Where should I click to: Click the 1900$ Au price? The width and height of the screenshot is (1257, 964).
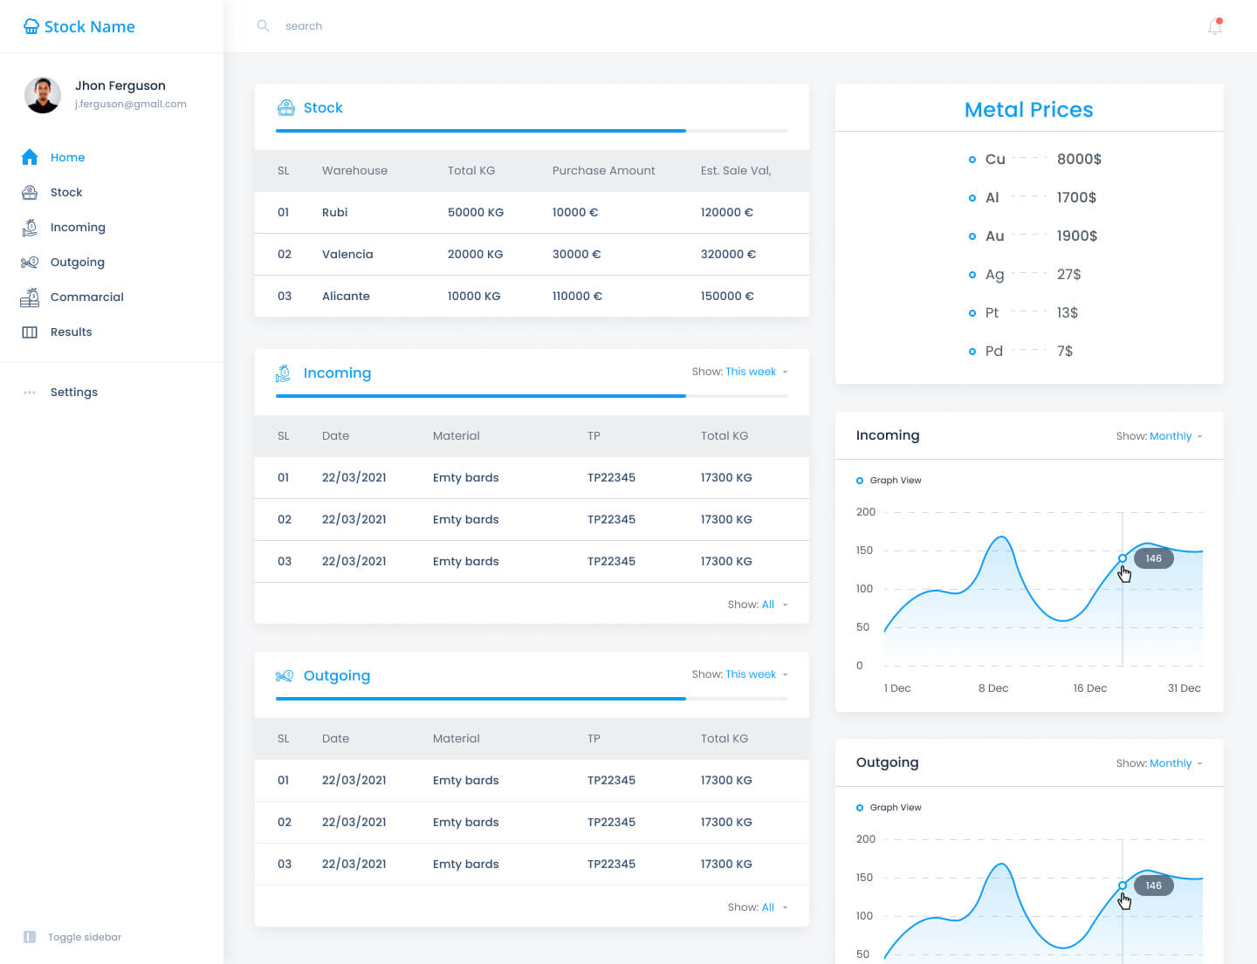click(1077, 236)
